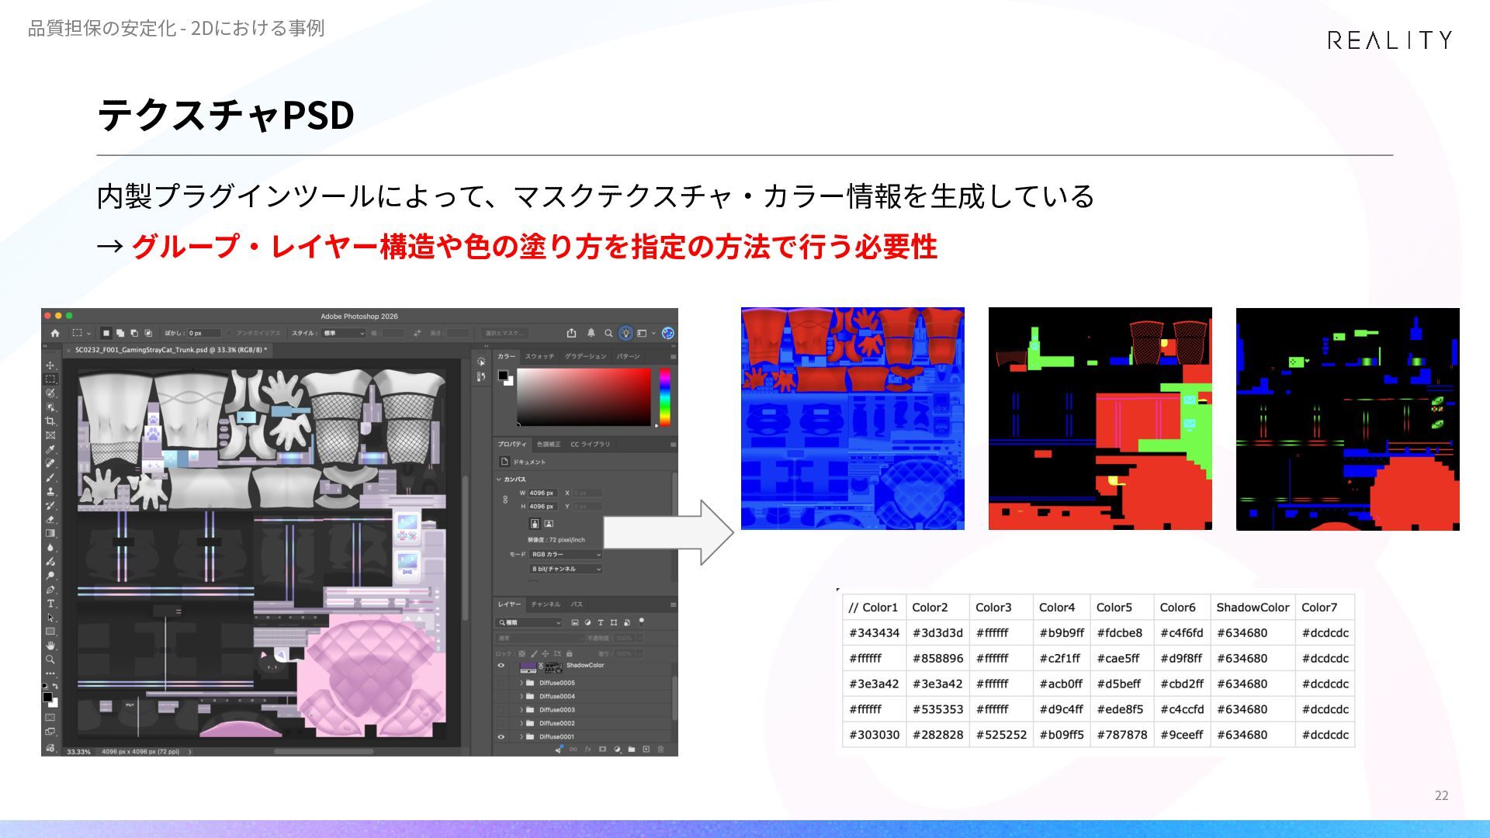Pick the Eyedropper tool
1490x838 pixels.
click(x=50, y=449)
